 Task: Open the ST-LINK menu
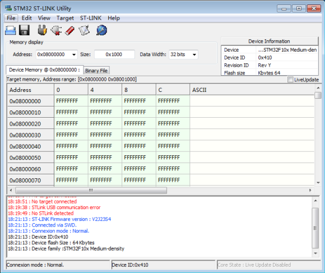click(91, 18)
